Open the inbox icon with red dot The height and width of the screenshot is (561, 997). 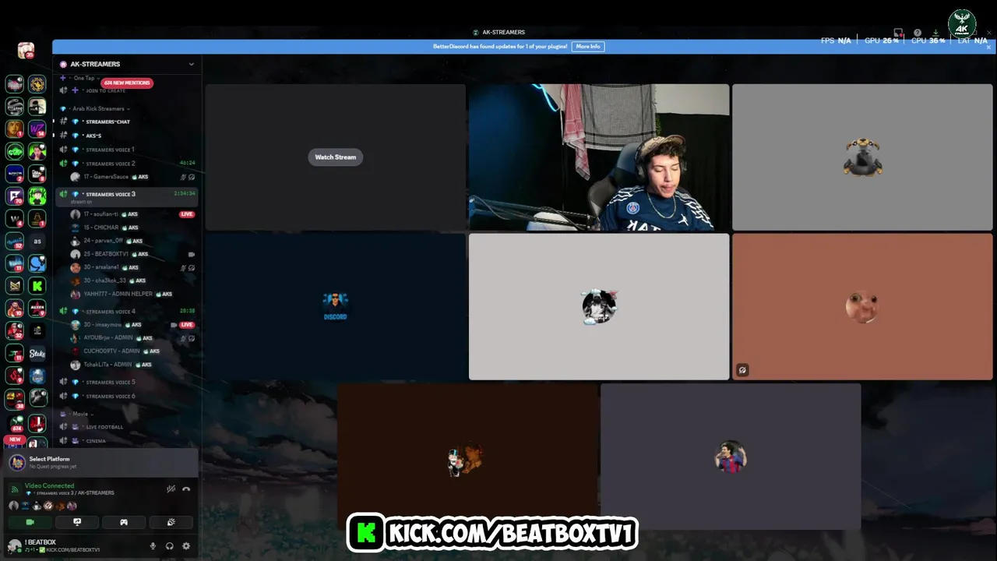898,33
